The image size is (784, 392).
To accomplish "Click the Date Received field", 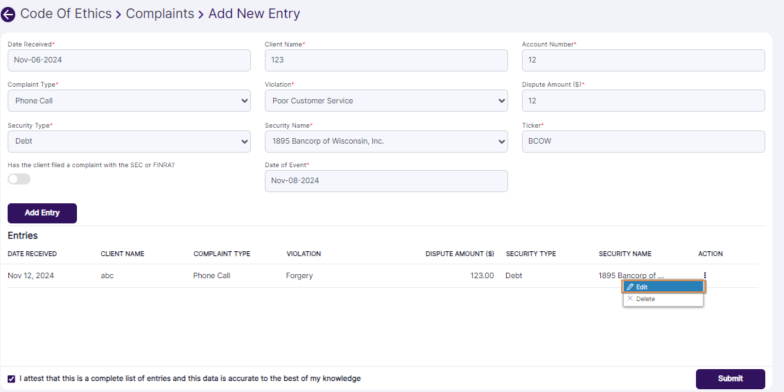I will pyautogui.click(x=129, y=60).
